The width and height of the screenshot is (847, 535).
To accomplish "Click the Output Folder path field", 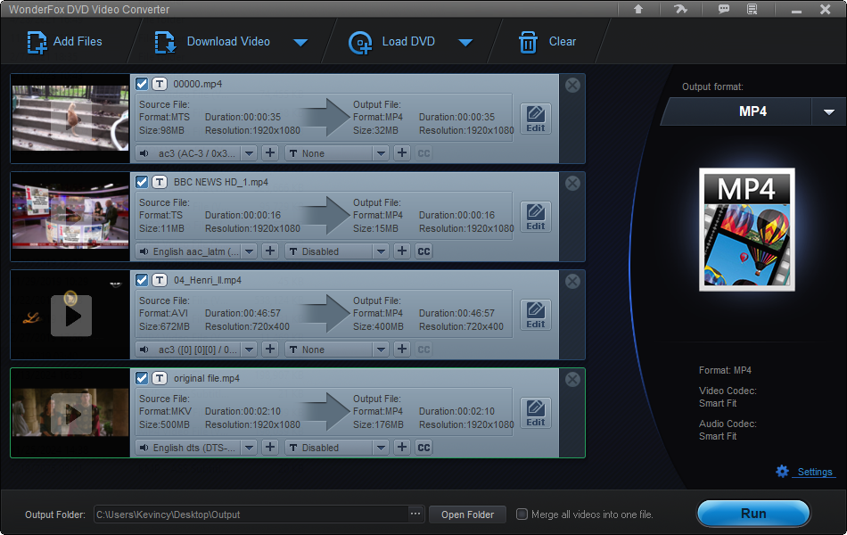I will tap(251, 514).
